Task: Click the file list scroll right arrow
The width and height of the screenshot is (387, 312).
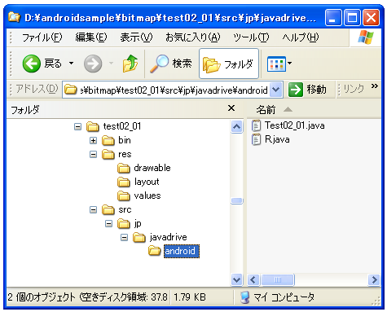Action: point(374,279)
